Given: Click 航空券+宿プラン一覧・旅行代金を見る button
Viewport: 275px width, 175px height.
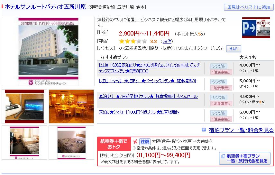Looking at the screenshot, I should [245, 158].
